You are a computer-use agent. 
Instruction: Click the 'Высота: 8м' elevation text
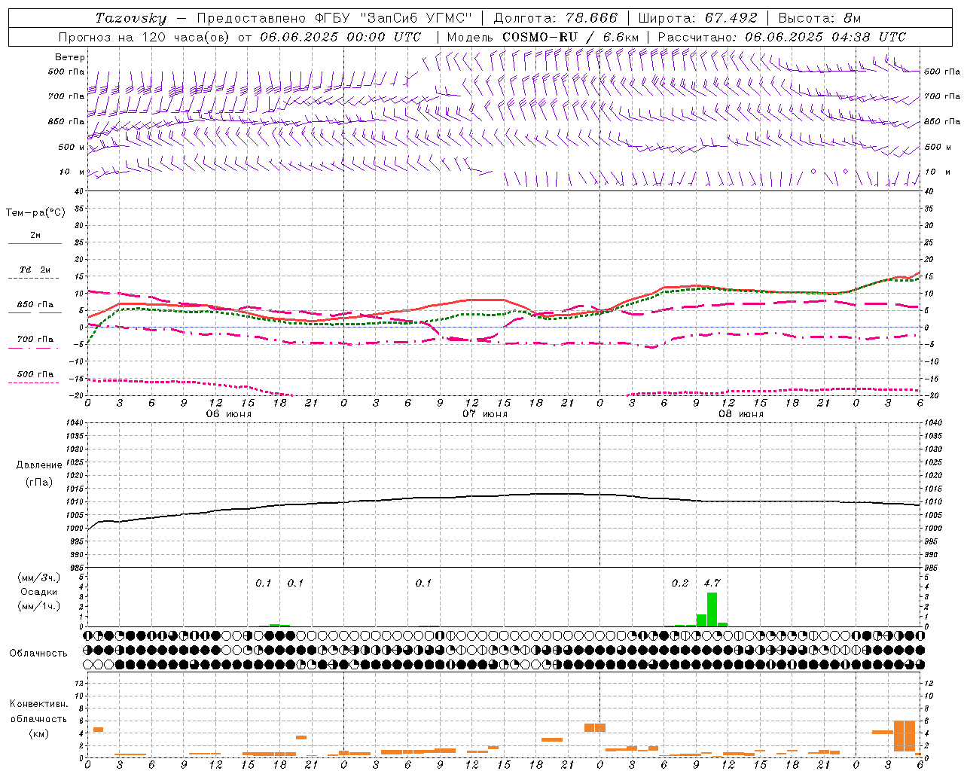coord(819,18)
